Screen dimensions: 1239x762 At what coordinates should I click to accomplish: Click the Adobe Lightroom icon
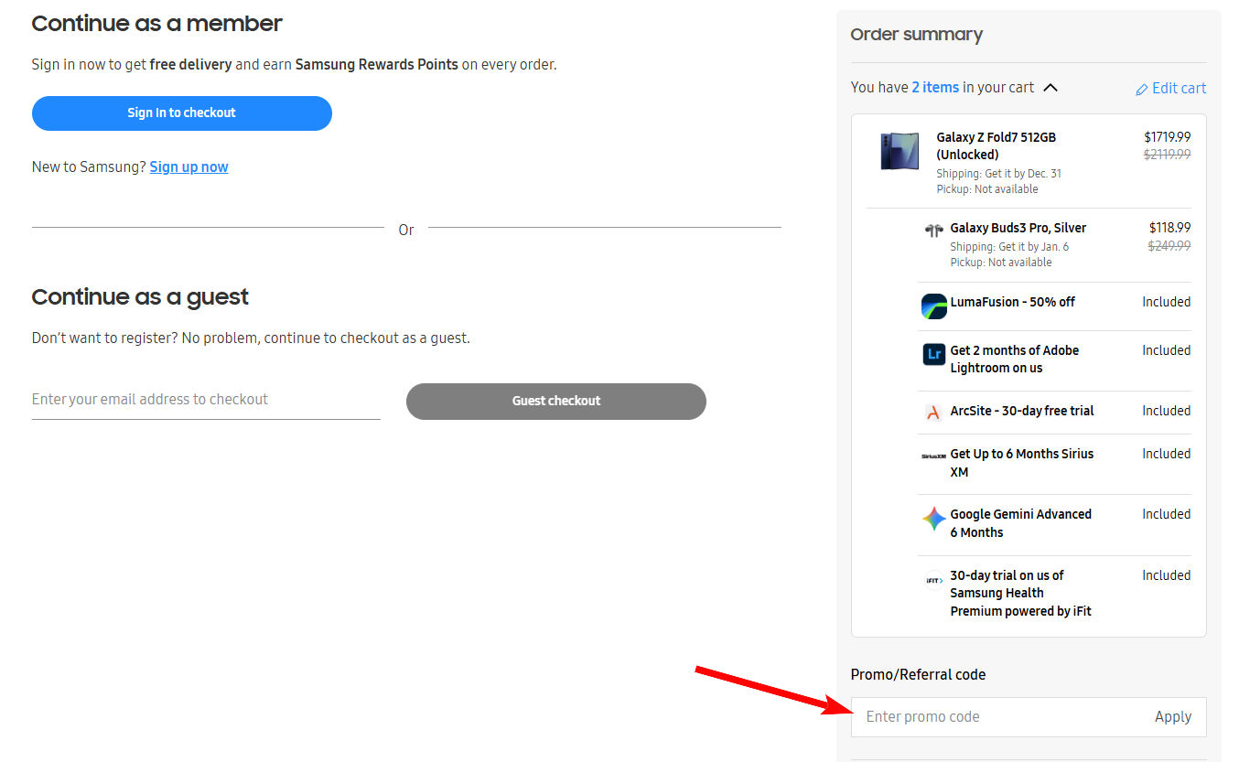[933, 354]
